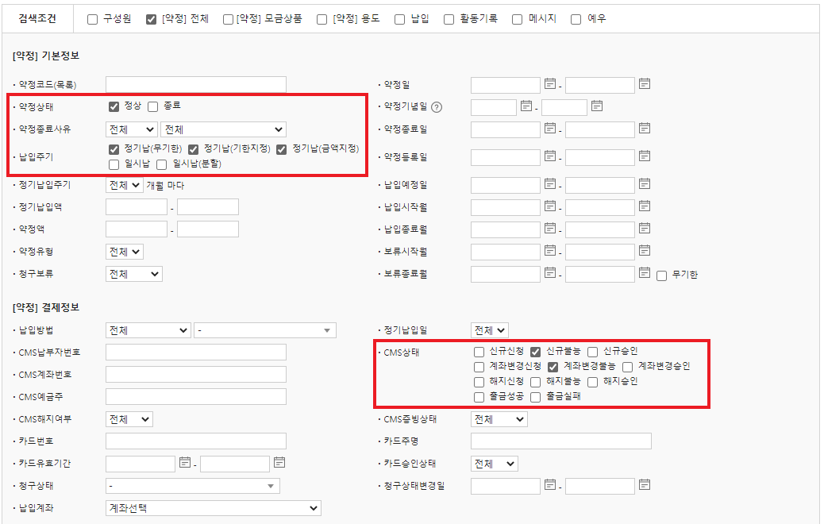Expand the 카드승인상태 dropdown
This screenshot has height=524, width=824.
pyautogui.click(x=494, y=463)
